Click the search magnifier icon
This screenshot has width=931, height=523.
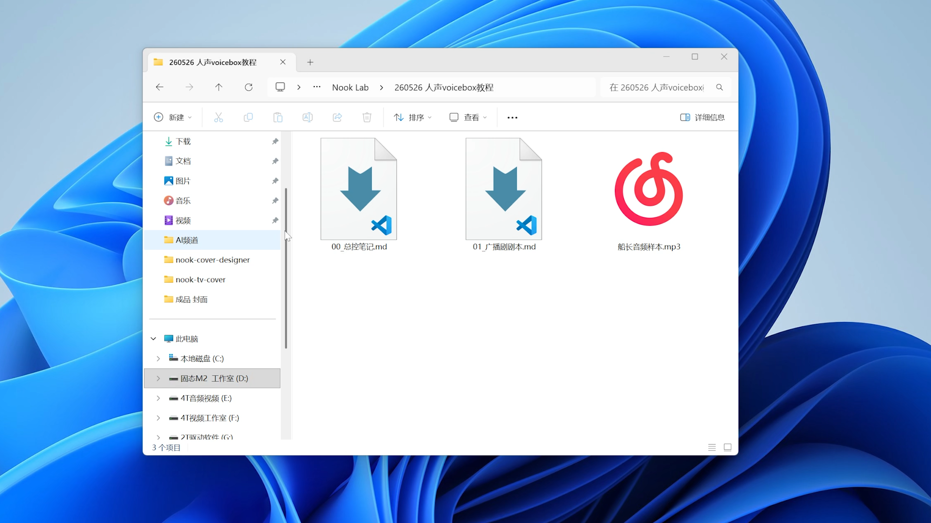[x=720, y=87]
